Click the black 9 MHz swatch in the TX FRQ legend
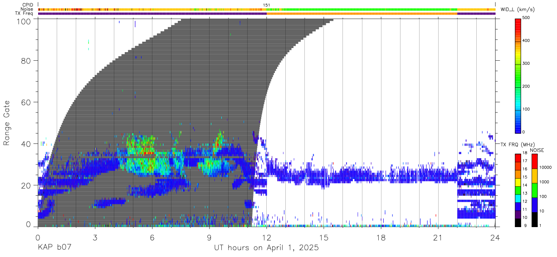The image size is (557, 257). 518,223
